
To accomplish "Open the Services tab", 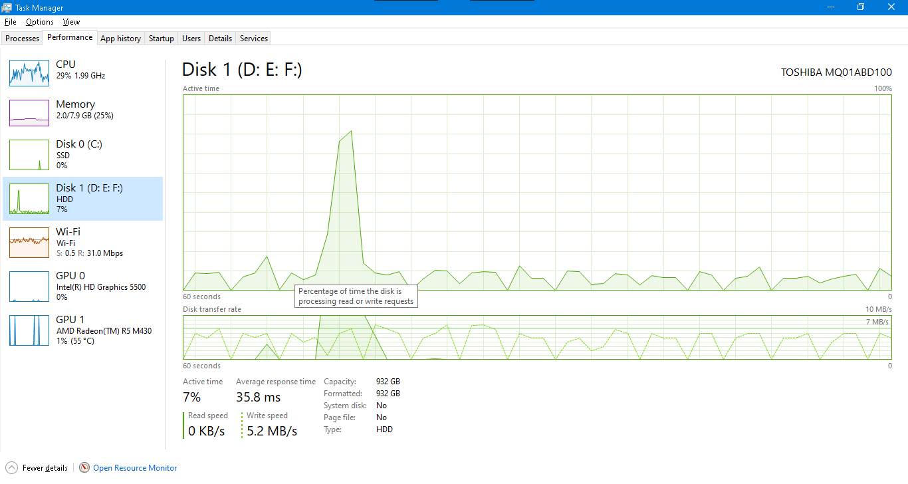I will click(254, 39).
